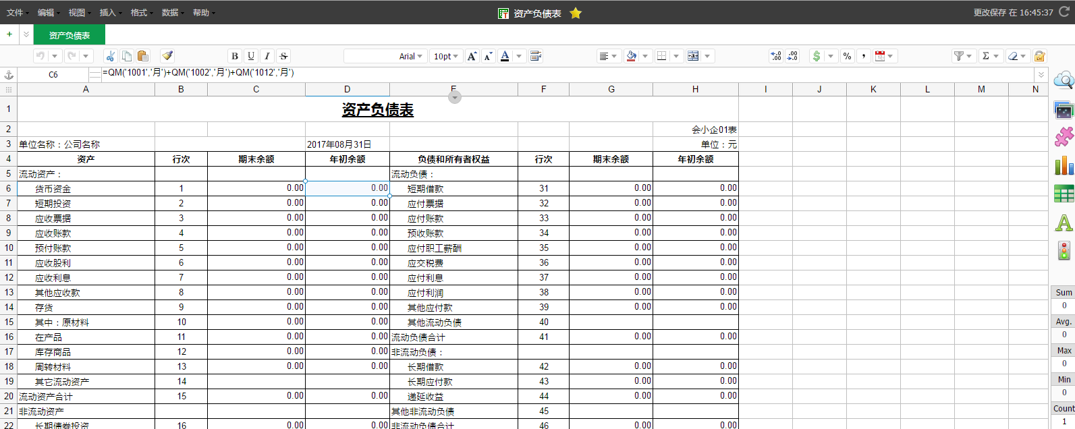Click the percent format icon
Screen dimensions: 1075x429
[847, 56]
